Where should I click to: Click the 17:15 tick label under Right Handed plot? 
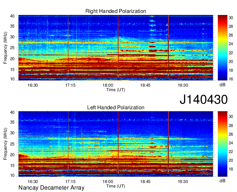[x=70, y=85]
